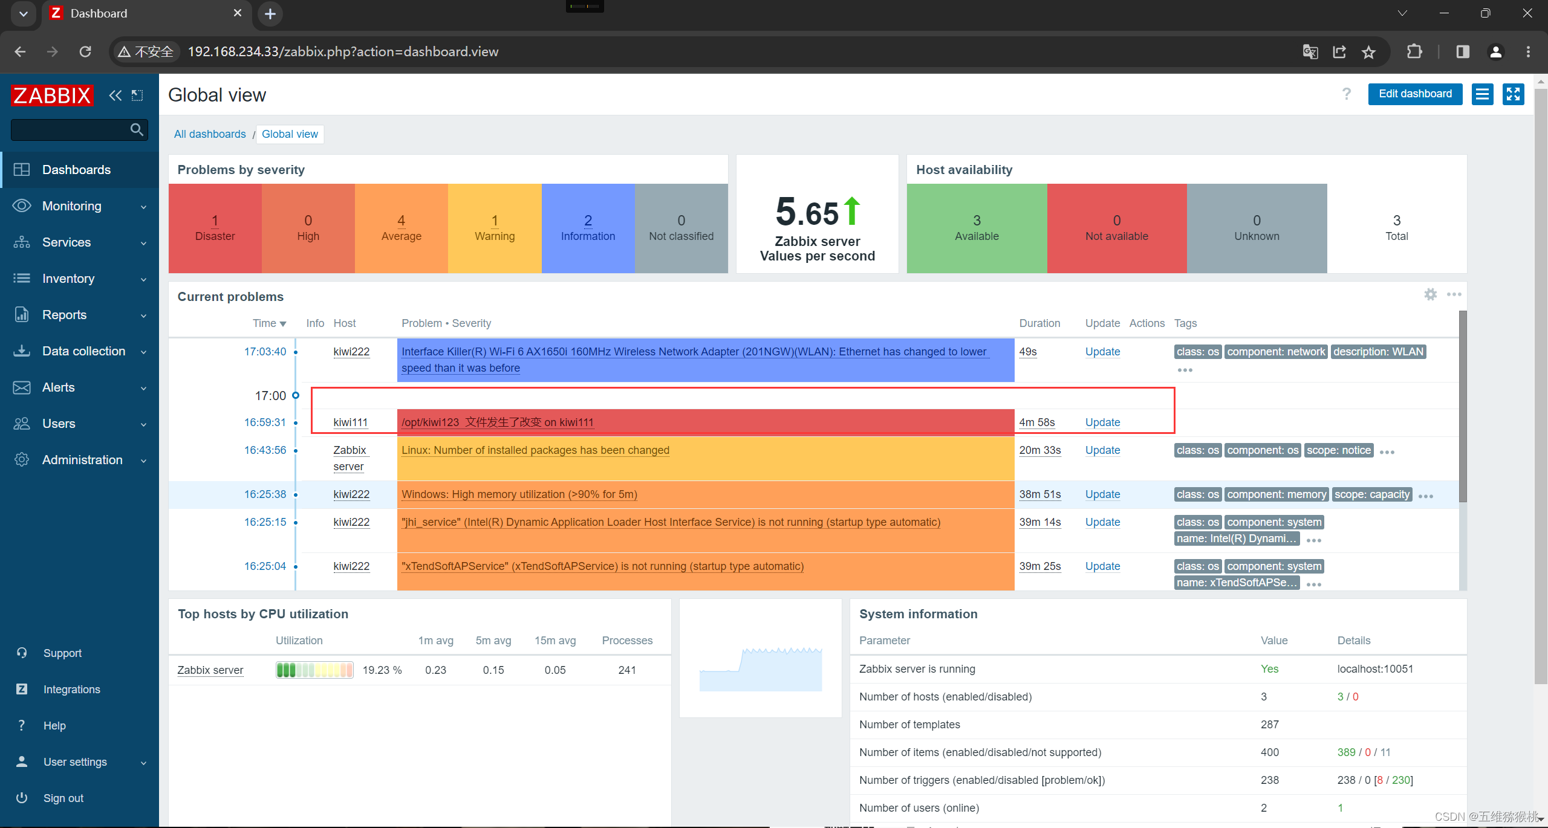Click the Available hosts green block
Image resolution: width=1548 pixels, height=828 pixels.
[977, 228]
